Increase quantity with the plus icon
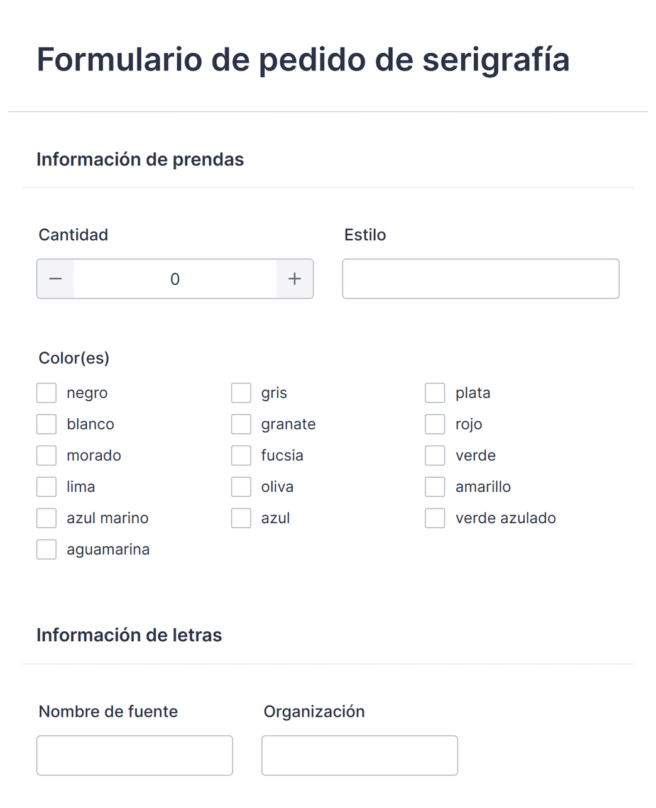 (295, 279)
